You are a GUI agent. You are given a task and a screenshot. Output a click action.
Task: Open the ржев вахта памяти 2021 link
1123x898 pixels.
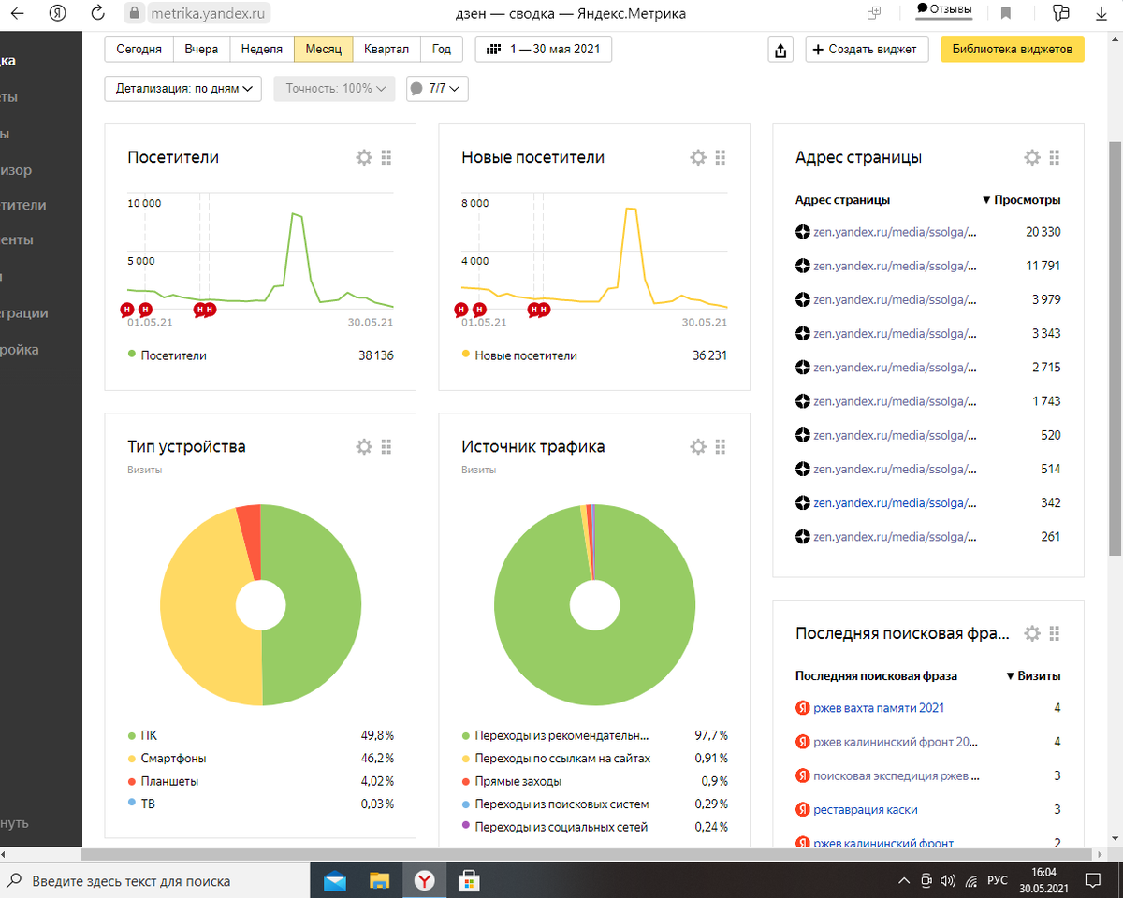coord(878,708)
